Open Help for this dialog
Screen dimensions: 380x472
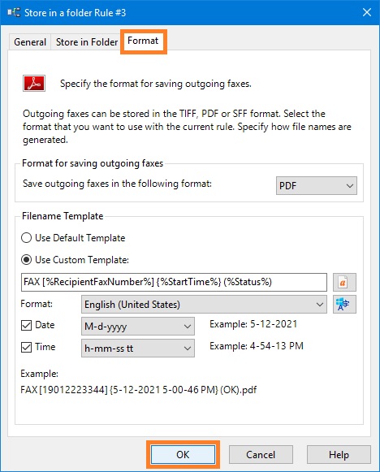(x=339, y=455)
